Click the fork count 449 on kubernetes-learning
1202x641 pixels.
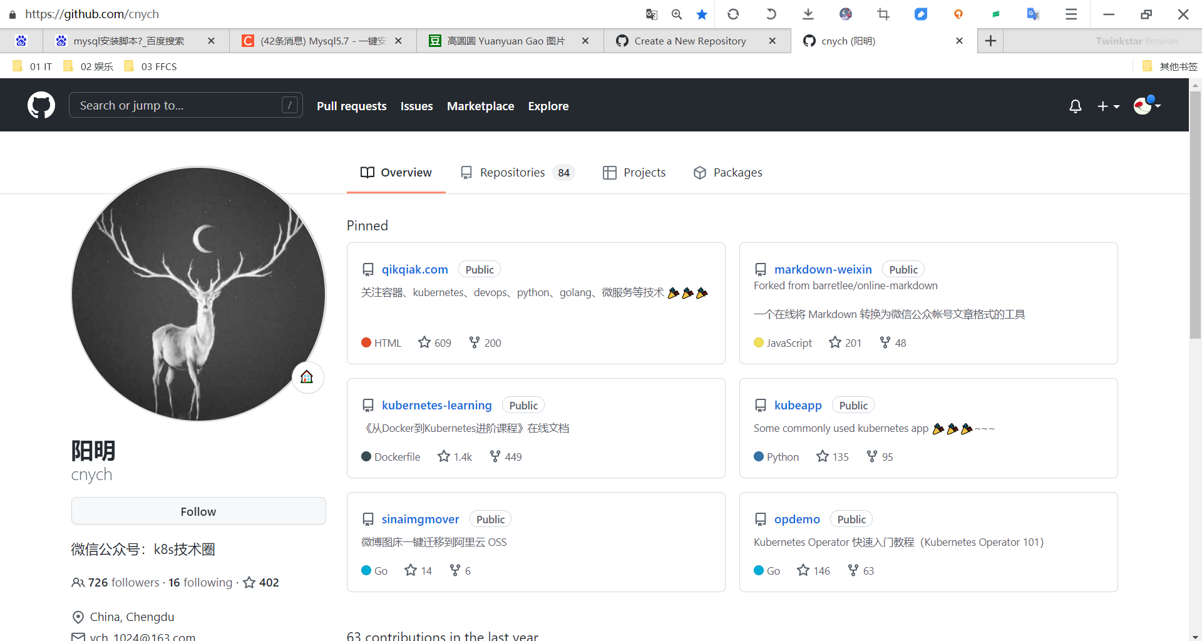click(506, 456)
